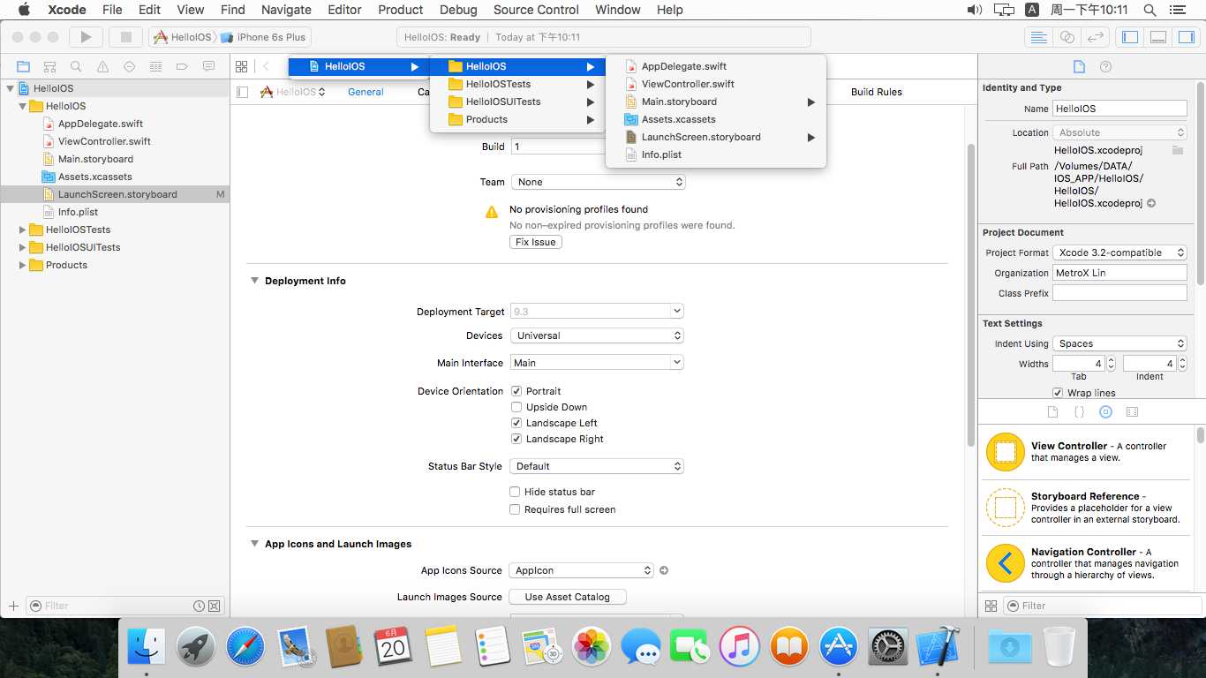Toggle the navigator panel visibility
The height and width of the screenshot is (678, 1206).
click(x=1129, y=37)
